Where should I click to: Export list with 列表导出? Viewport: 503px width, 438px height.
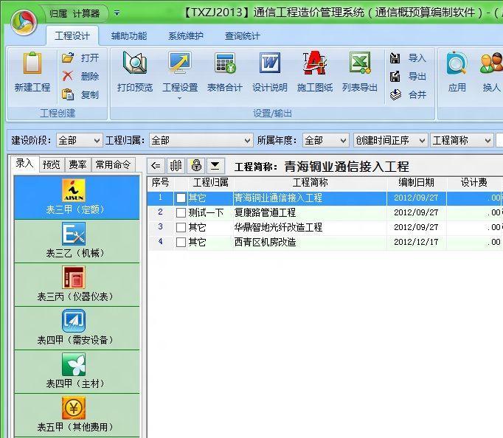point(360,72)
